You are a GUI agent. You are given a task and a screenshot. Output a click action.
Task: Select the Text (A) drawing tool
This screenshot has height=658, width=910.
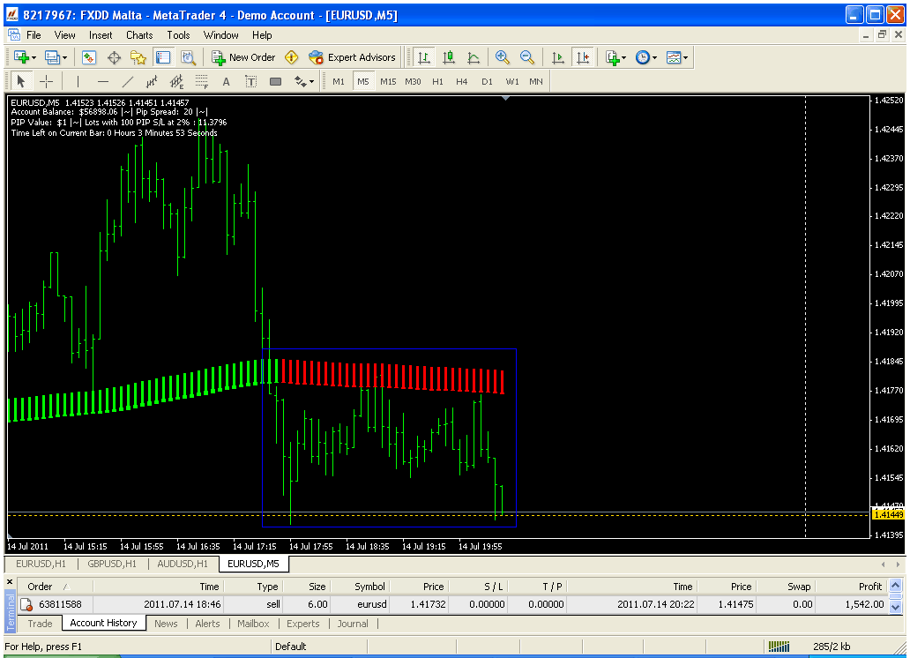click(226, 82)
